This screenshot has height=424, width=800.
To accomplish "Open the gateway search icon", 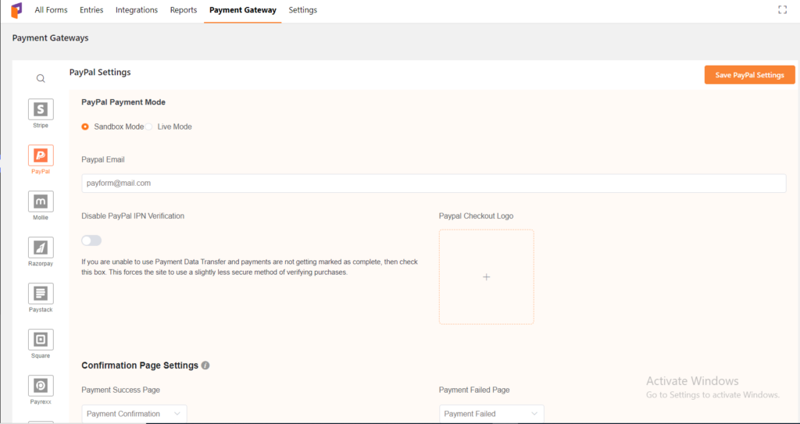I will (x=41, y=79).
